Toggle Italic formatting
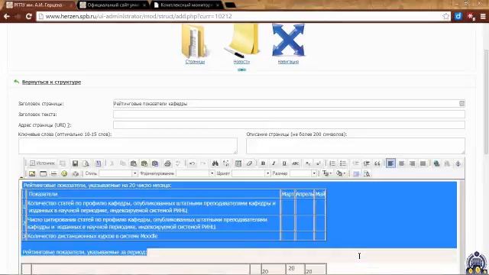489x275 pixels. point(274,163)
